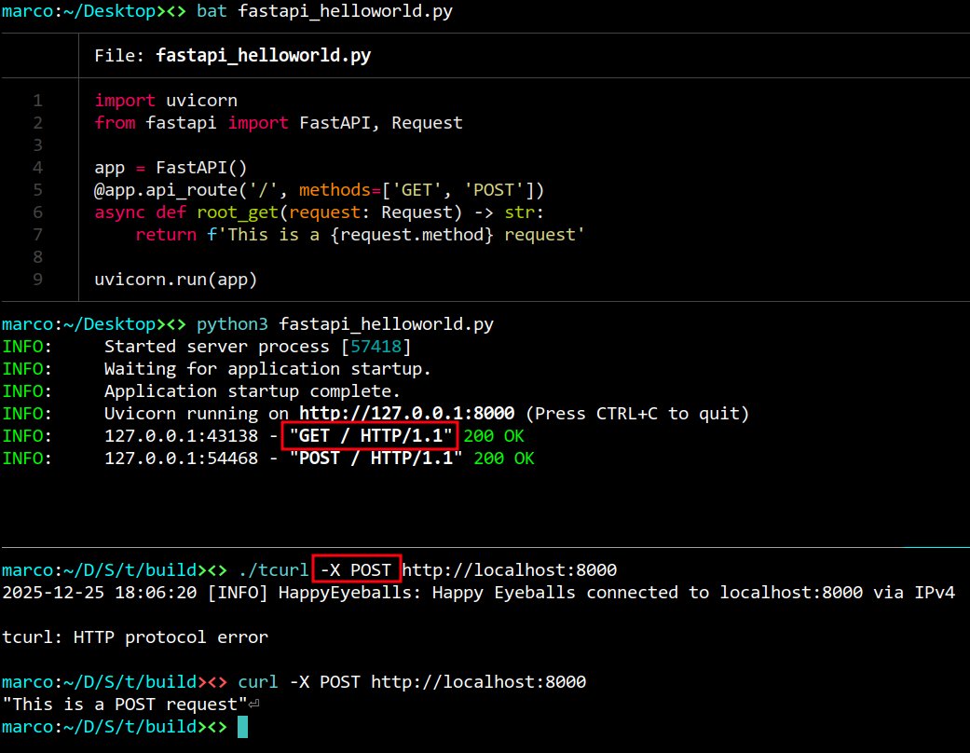Click the timestamp '2025-12-25 18:06:20'
This screenshot has width=970, height=753.
point(100,593)
